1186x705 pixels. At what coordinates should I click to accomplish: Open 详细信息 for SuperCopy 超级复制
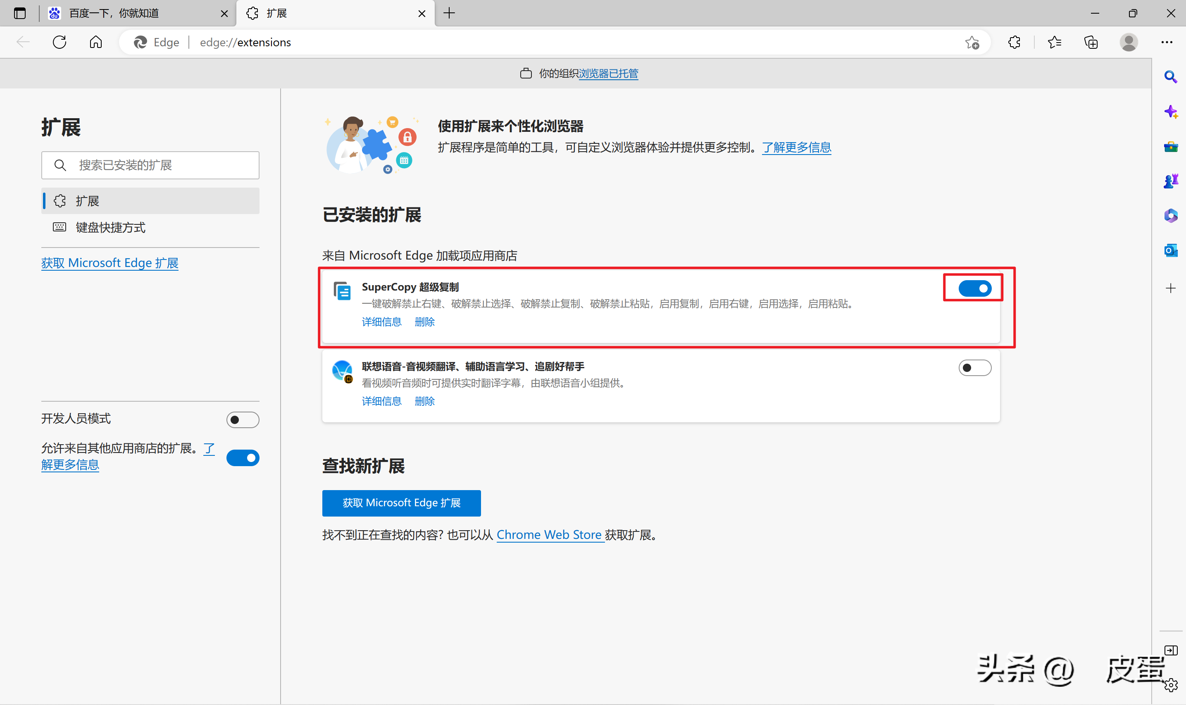pyautogui.click(x=381, y=322)
